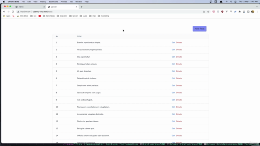Open the marketing bookmarks folder
The width and height of the screenshot is (260, 146).
(103, 16)
